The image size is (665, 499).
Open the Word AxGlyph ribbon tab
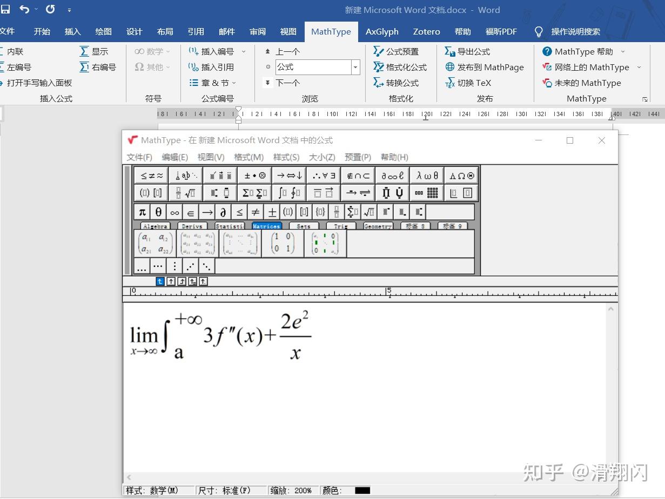coord(382,31)
